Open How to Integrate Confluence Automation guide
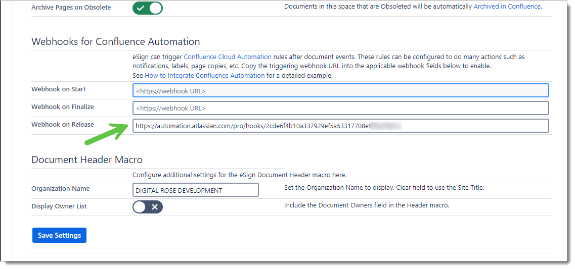Image resolution: width=575 pixels, height=269 pixels. click(x=204, y=75)
